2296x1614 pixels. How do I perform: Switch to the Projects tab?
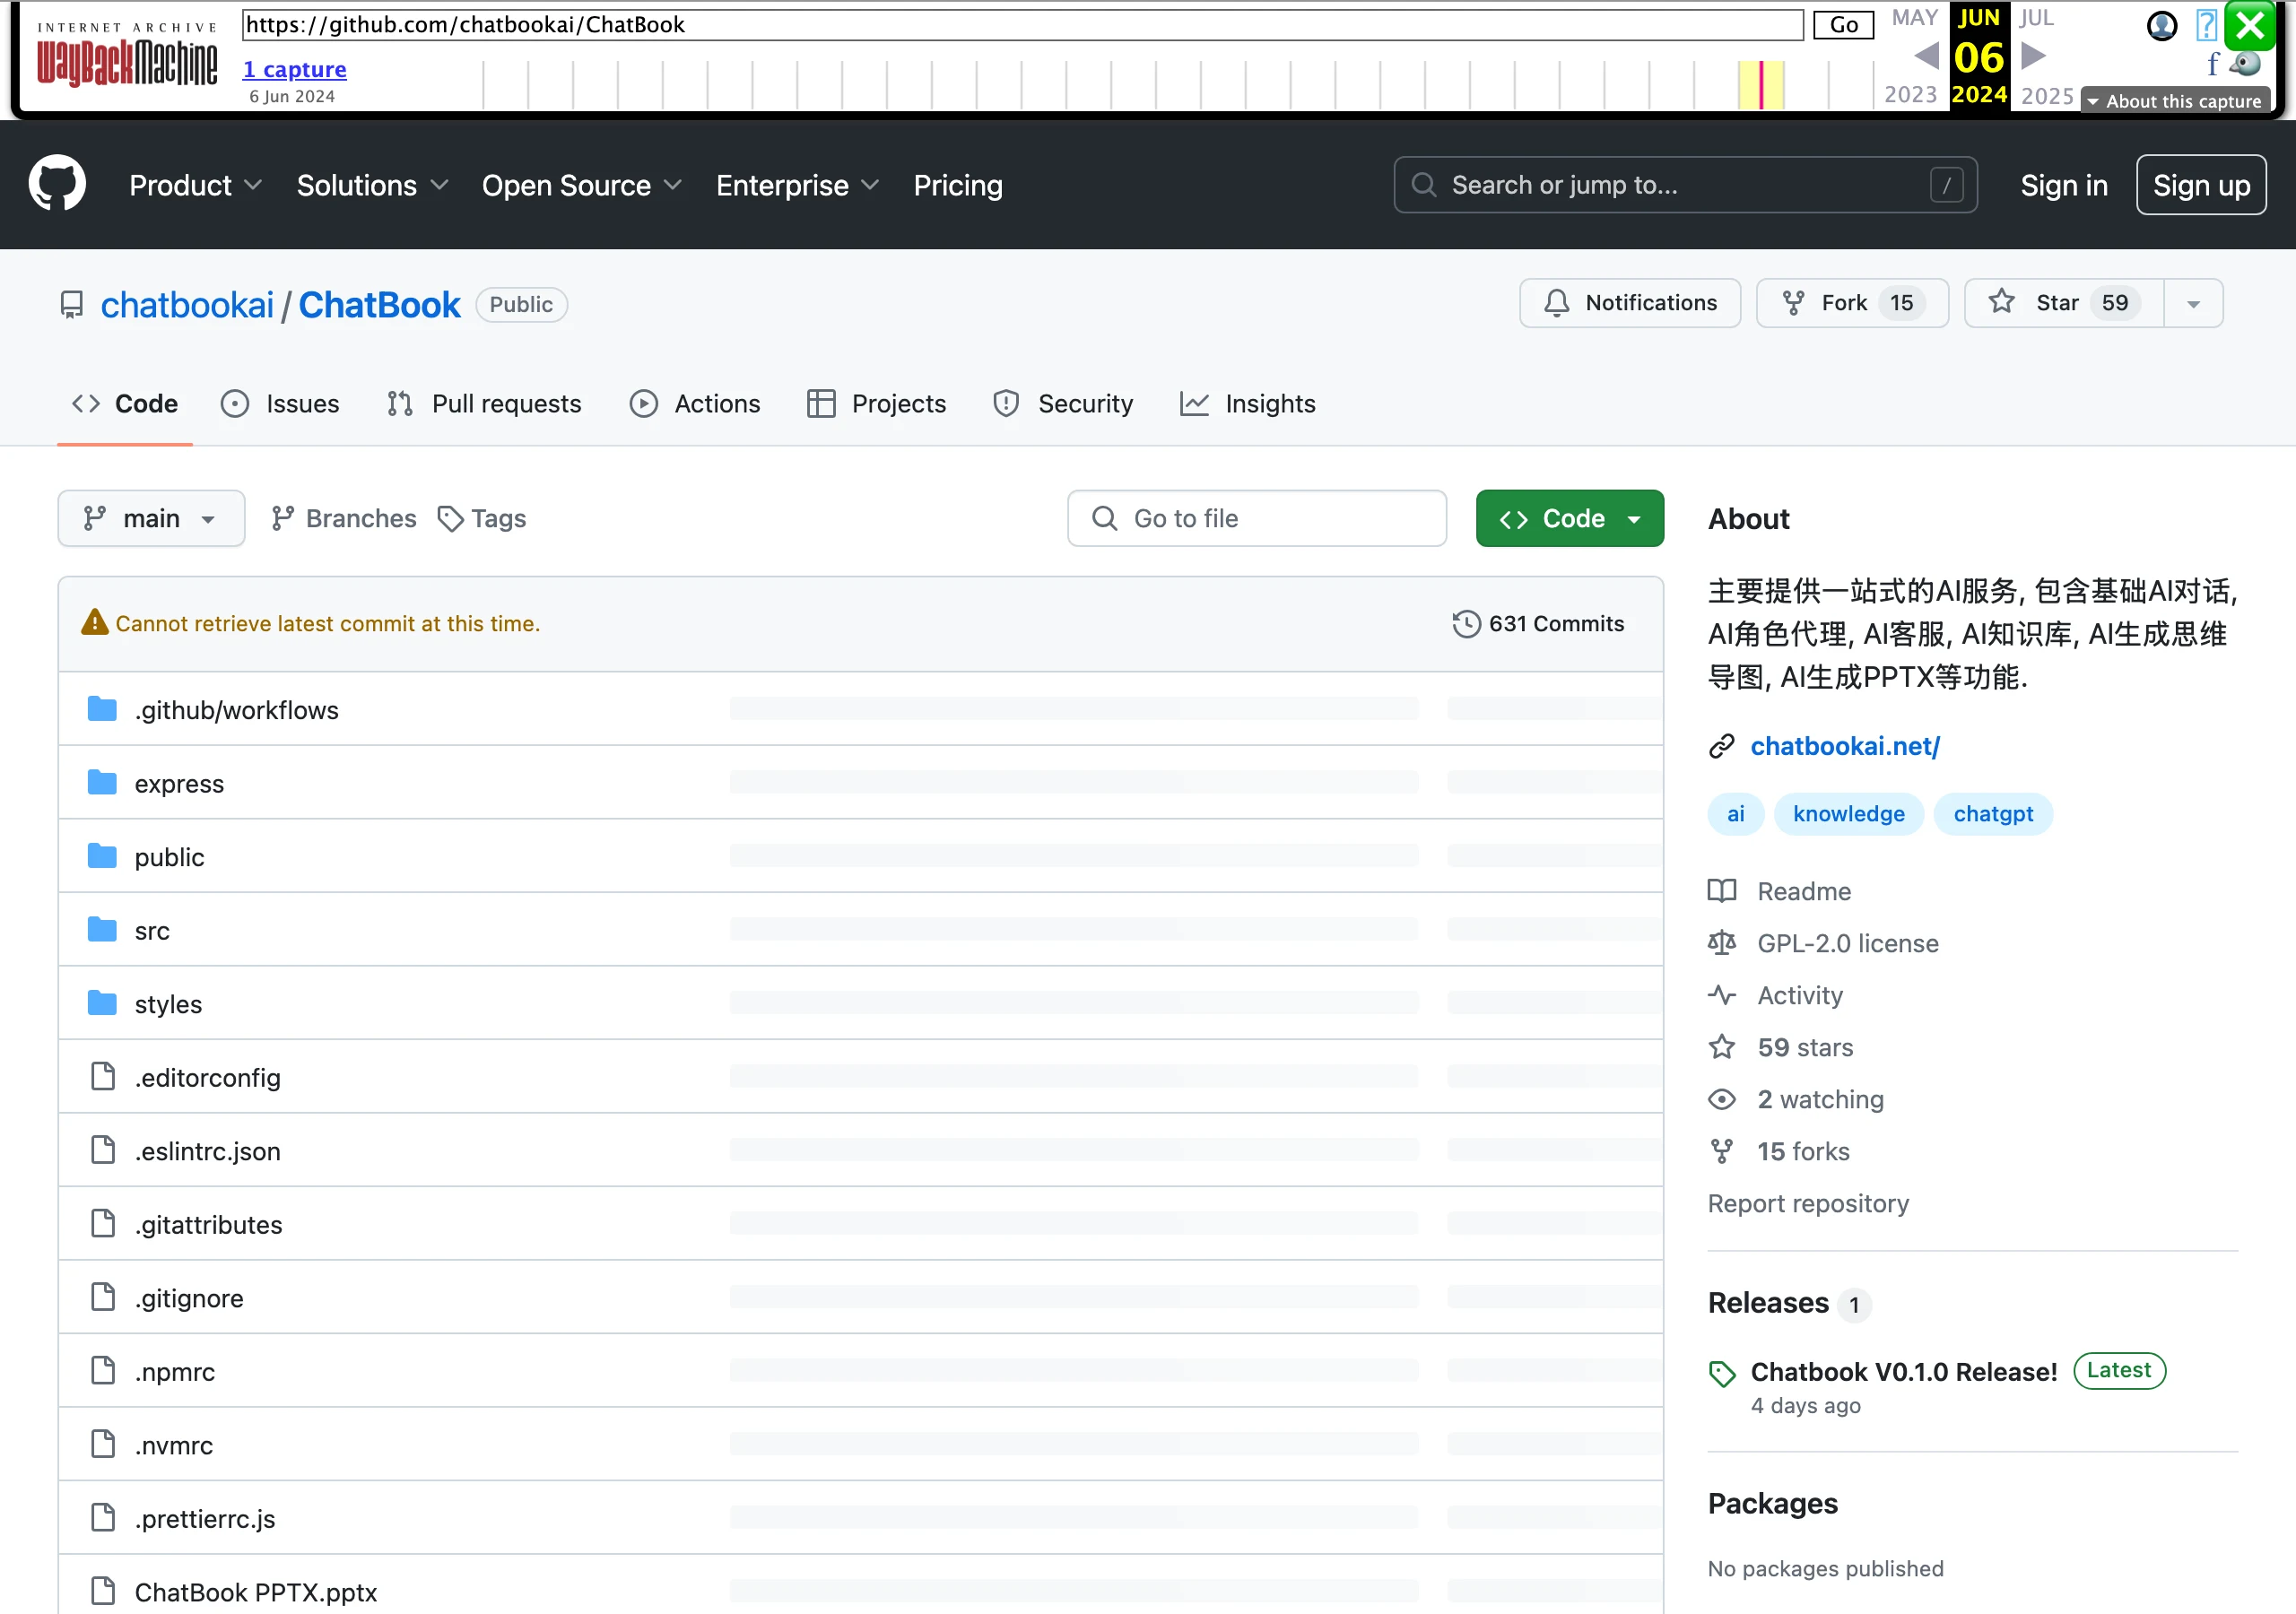pyautogui.click(x=876, y=403)
